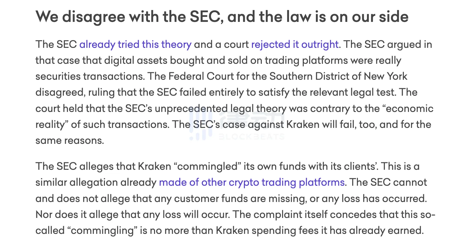Viewport: 474px width, 247px height.
Task: Select the word "unprecedented" in the first paragraph
Action: 191,108
